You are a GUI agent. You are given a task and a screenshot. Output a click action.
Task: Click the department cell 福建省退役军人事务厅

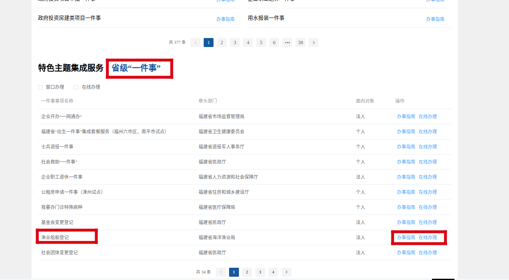coord(221,147)
